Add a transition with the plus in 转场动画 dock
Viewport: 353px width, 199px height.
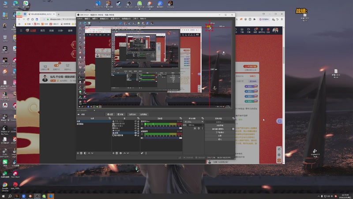[195, 128]
